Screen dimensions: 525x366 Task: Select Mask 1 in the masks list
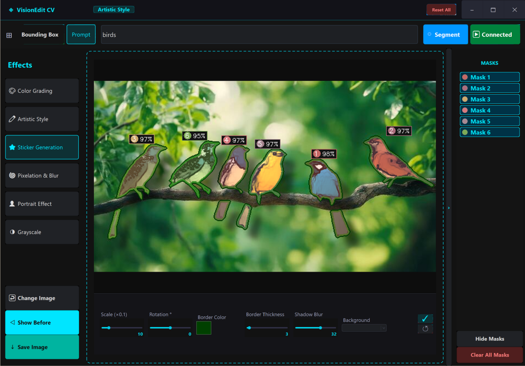tap(490, 77)
